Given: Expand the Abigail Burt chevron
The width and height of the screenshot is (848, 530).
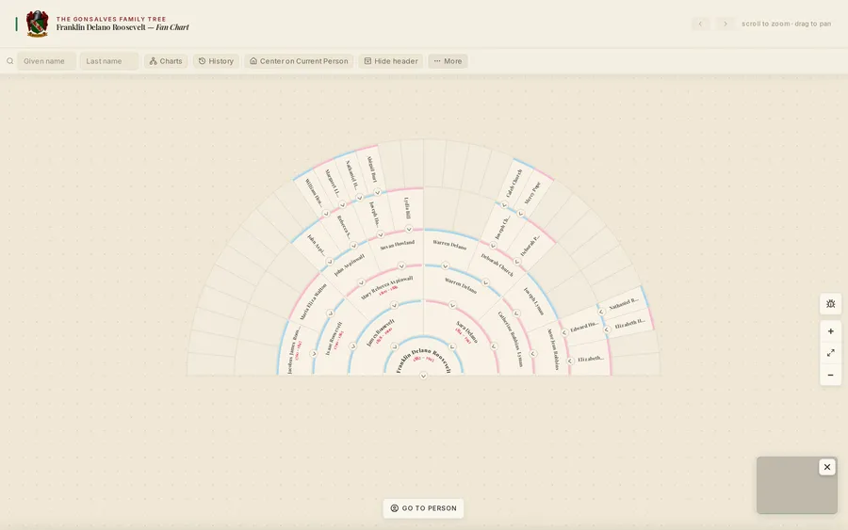Looking at the screenshot, I should coord(378,192).
